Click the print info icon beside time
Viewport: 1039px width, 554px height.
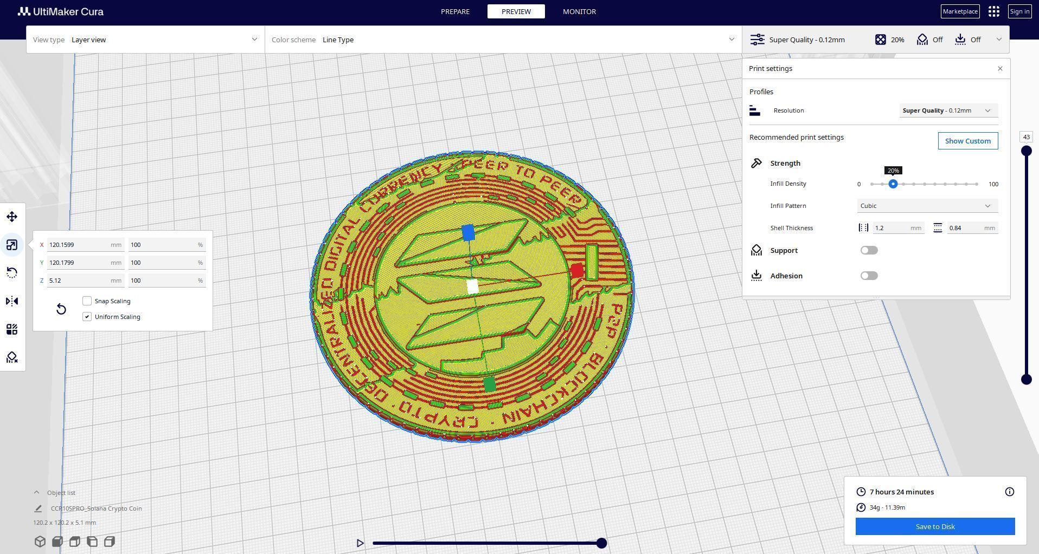[1010, 492]
